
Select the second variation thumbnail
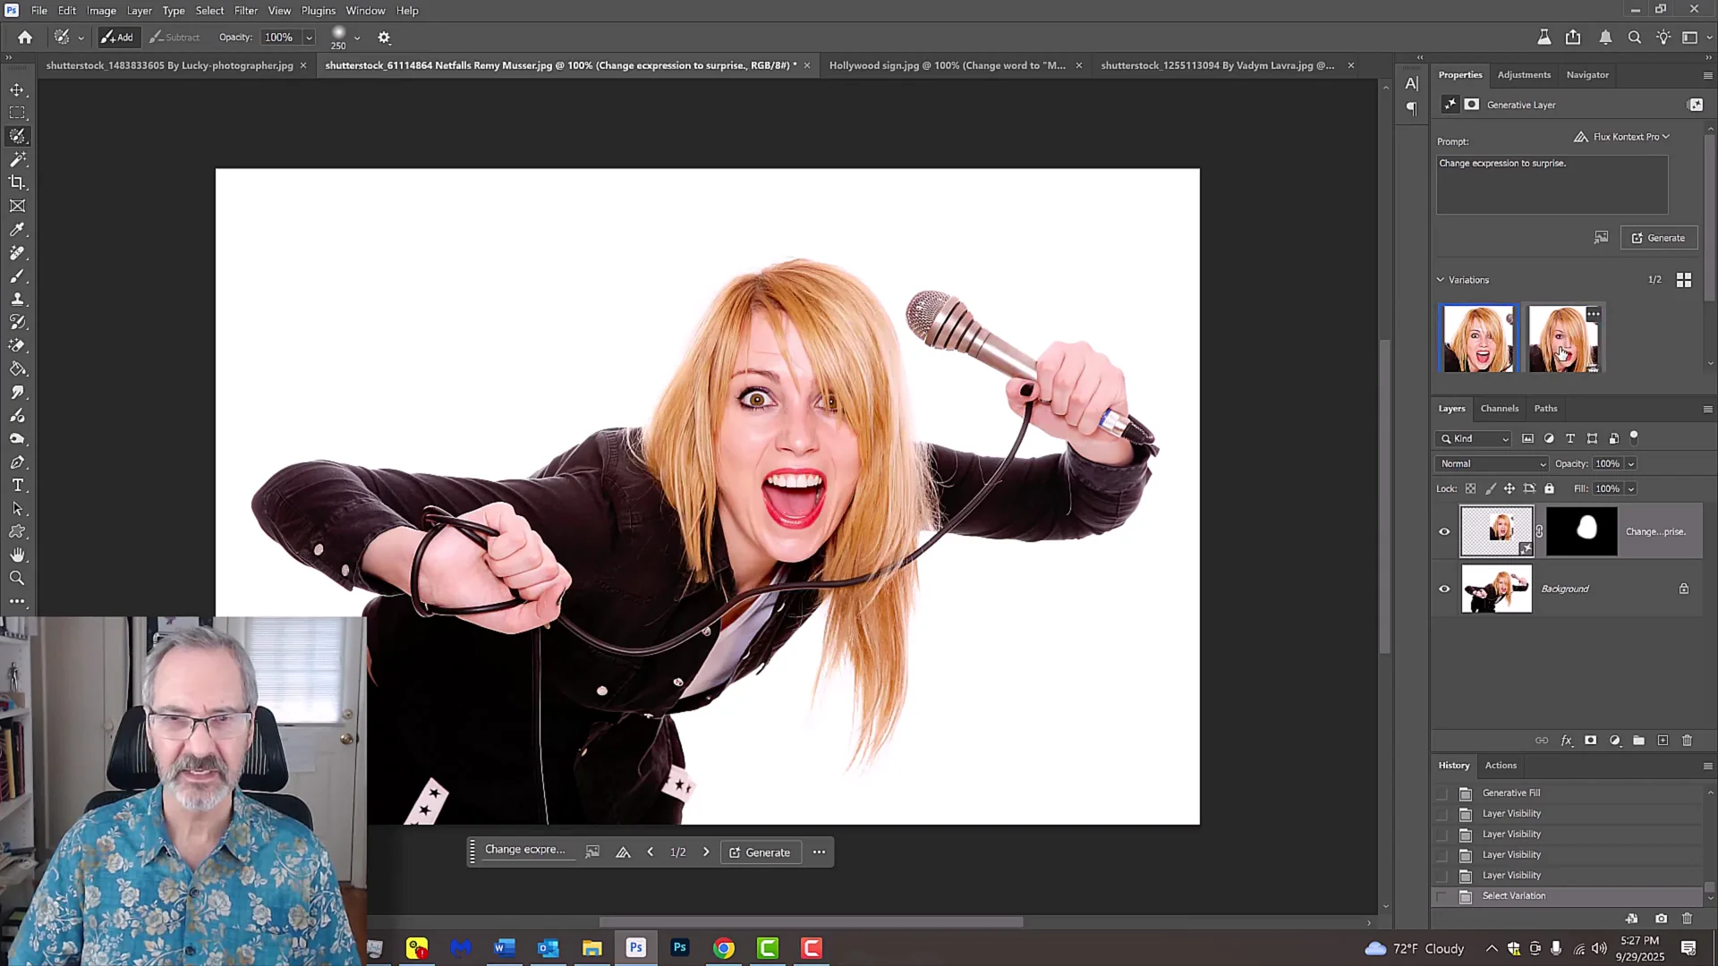coord(1564,338)
